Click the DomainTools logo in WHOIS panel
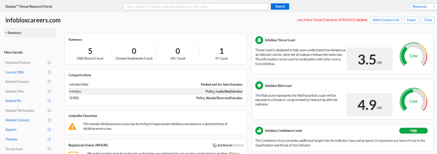This screenshot has height=154, width=437. coord(228,145)
